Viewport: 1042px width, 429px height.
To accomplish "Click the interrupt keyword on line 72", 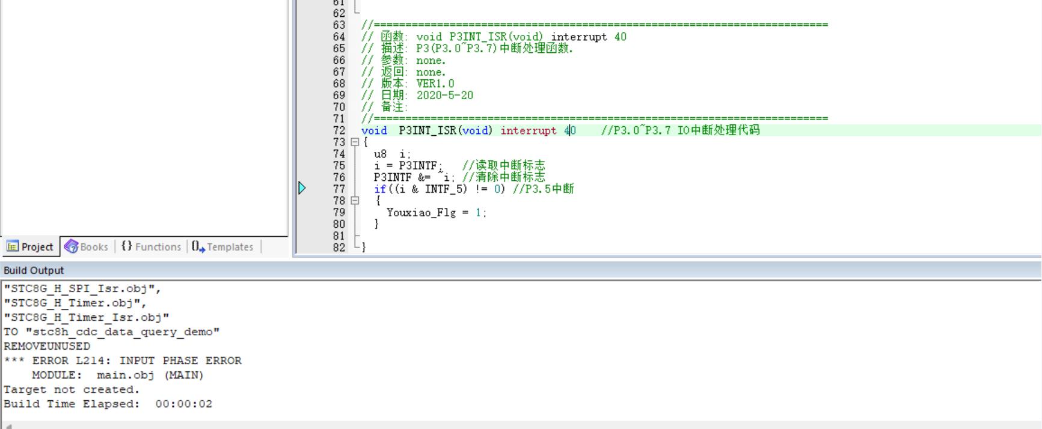I will coord(529,130).
